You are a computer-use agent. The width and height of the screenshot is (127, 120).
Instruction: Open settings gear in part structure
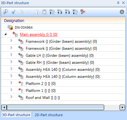coord(122,12)
